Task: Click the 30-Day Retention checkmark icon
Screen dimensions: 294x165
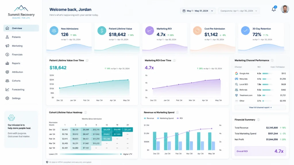Action: point(245,30)
